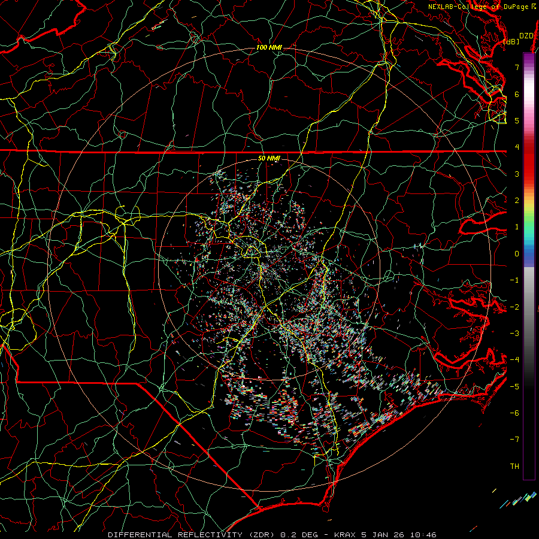Click the -6 dB scale label
Image resolution: width=539 pixels, height=539 pixels.
point(514,413)
